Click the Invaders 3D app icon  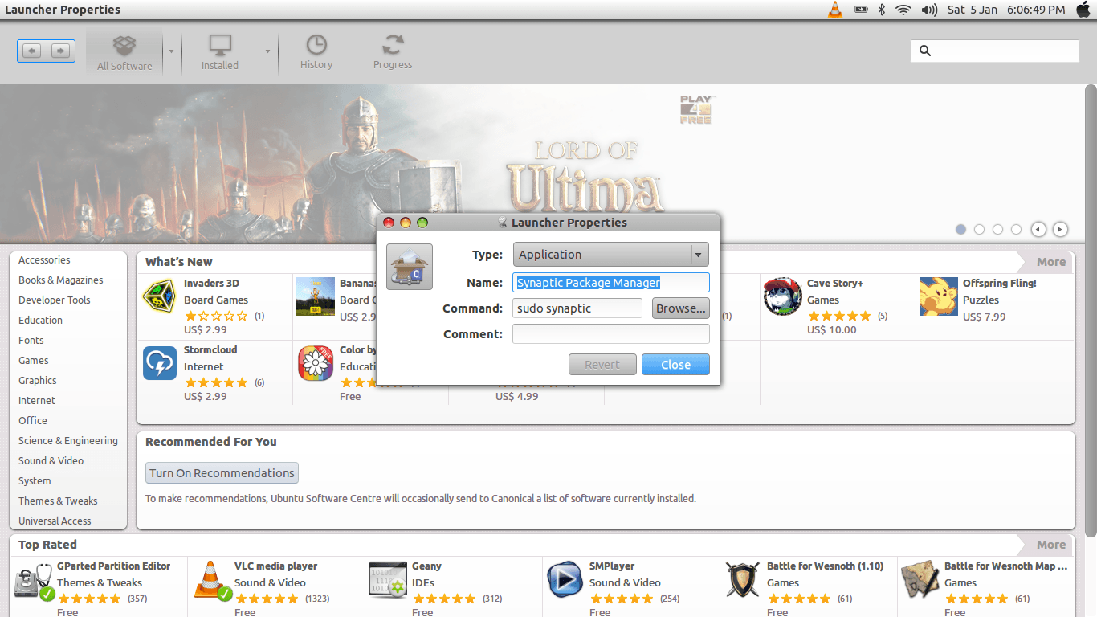[160, 296]
